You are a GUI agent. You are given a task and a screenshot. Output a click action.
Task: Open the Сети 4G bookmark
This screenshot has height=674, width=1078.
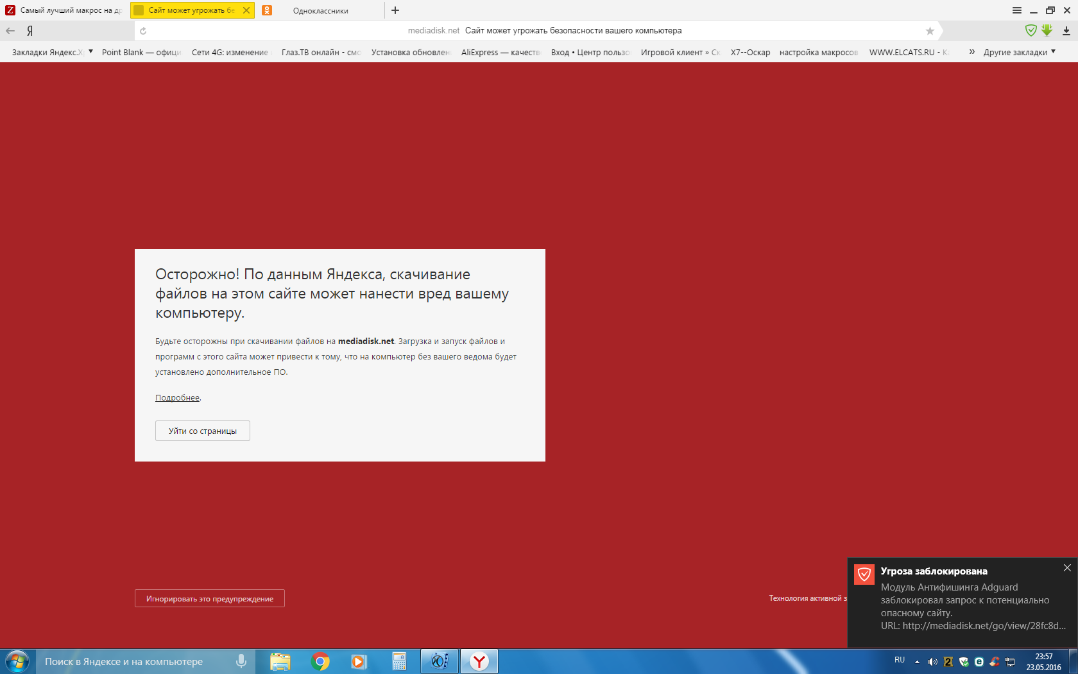(x=231, y=52)
